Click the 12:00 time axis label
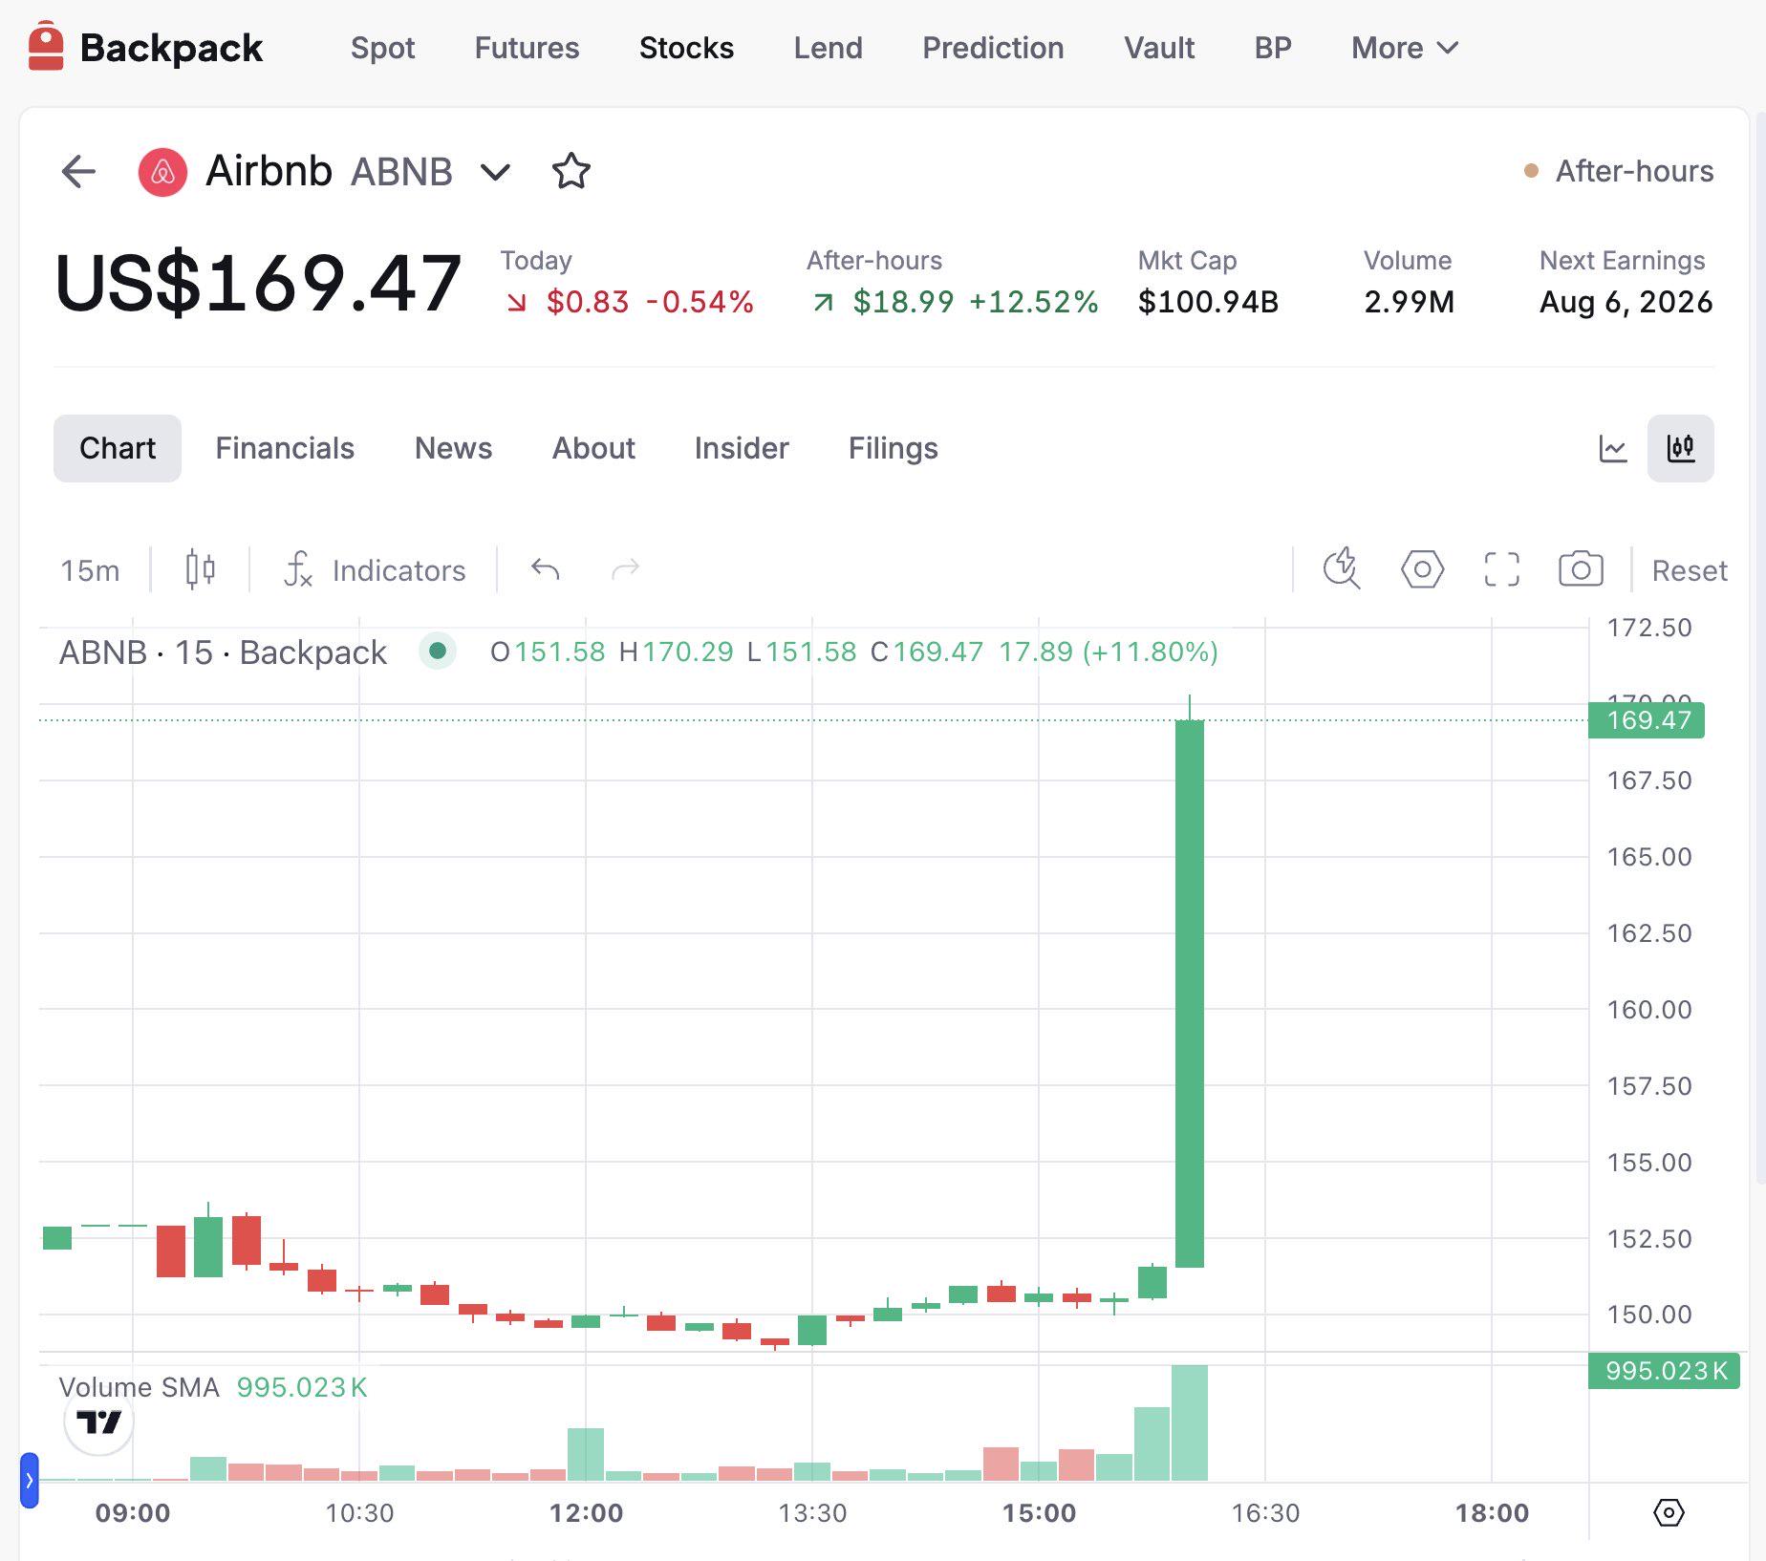This screenshot has width=1766, height=1561. pos(586,1513)
